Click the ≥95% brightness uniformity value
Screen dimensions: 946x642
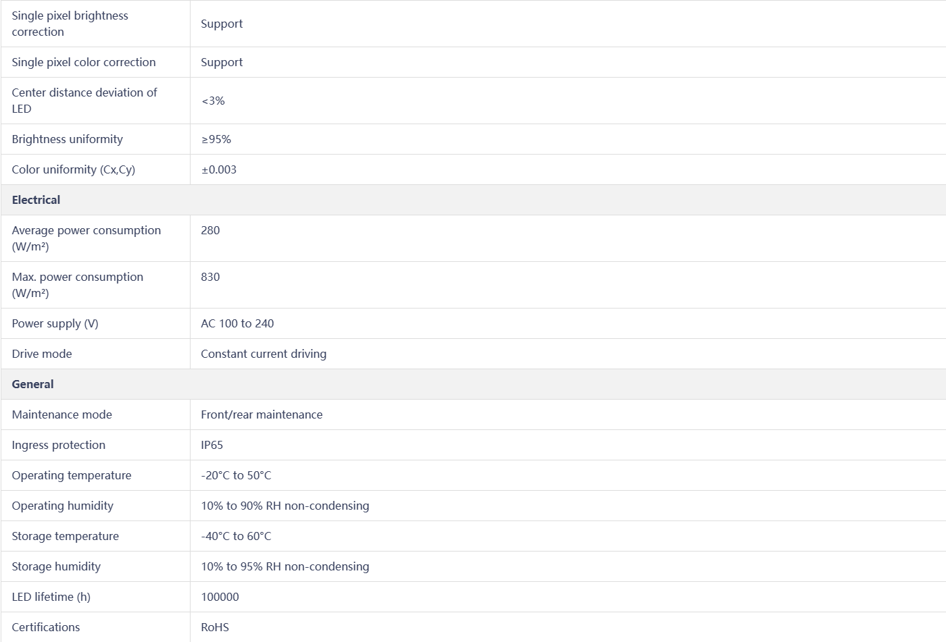(x=216, y=139)
